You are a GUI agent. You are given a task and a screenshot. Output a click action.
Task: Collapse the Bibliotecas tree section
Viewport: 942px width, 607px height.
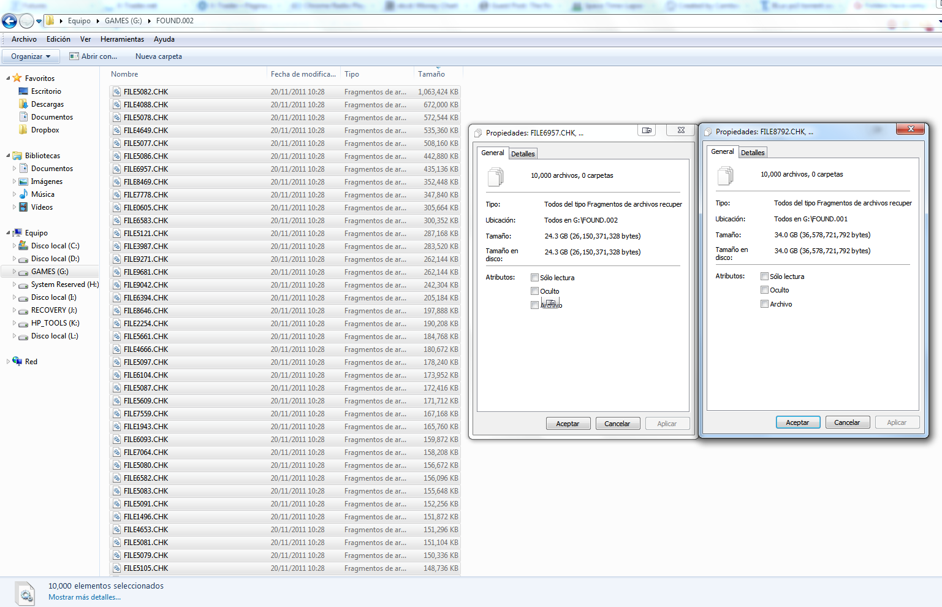click(x=8, y=156)
